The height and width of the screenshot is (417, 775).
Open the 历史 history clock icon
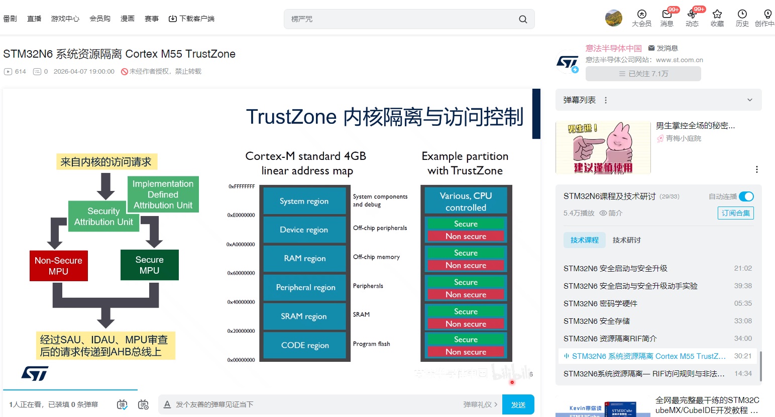[742, 18]
